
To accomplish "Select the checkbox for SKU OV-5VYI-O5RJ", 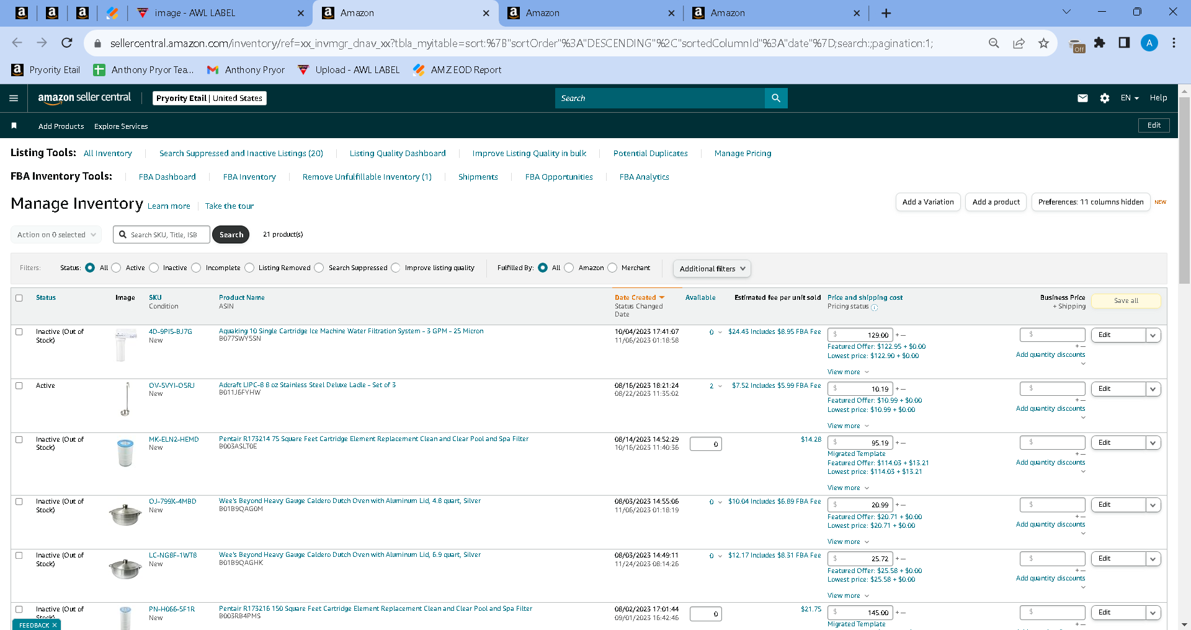I will [19, 386].
